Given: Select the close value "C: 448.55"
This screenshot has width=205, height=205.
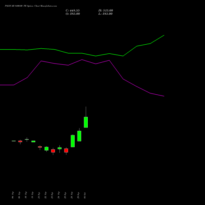Looking at the screenshot, I should [x=73, y=11].
